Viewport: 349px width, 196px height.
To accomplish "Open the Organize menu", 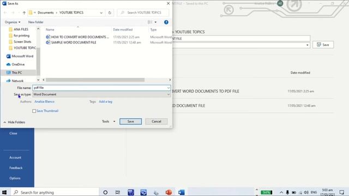I will pyautogui.click(x=13, y=22).
